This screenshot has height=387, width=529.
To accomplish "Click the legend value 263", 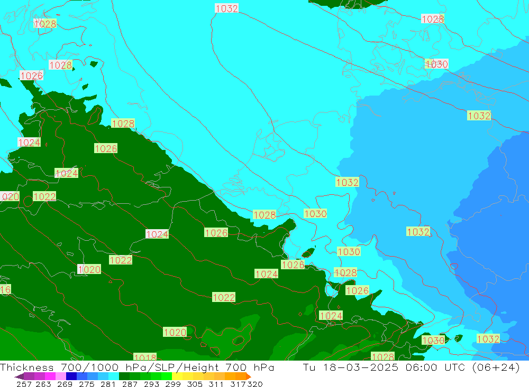I will pyautogui.click(x=43, y=384).
